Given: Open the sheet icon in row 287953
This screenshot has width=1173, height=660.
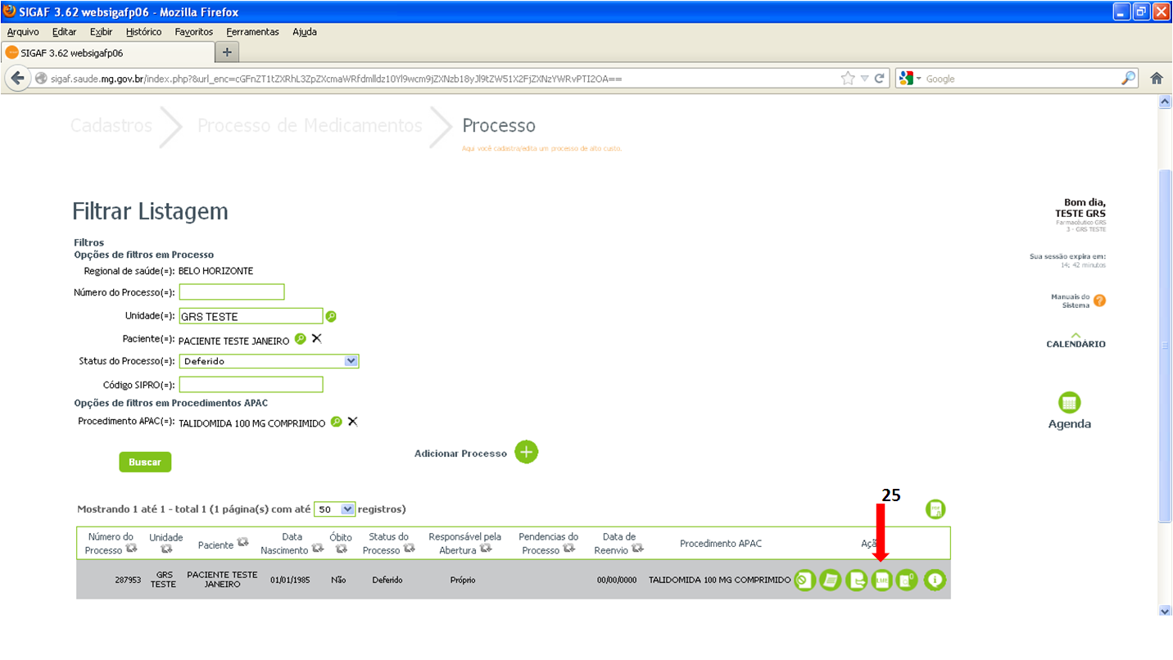Looking at the screenshot, I should tap(831, 581).
